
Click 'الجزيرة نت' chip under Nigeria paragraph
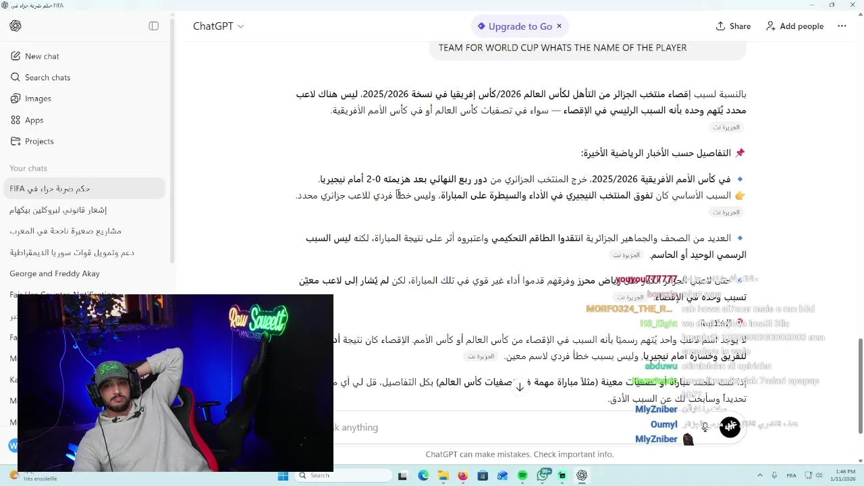[727, 212]
